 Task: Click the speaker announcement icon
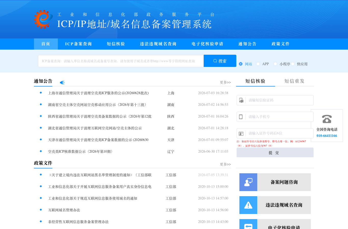tap(62, 82)
